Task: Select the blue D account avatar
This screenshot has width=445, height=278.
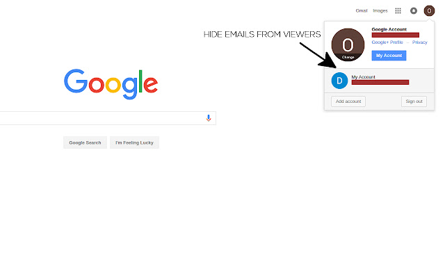Action: [x=339, y=81]
